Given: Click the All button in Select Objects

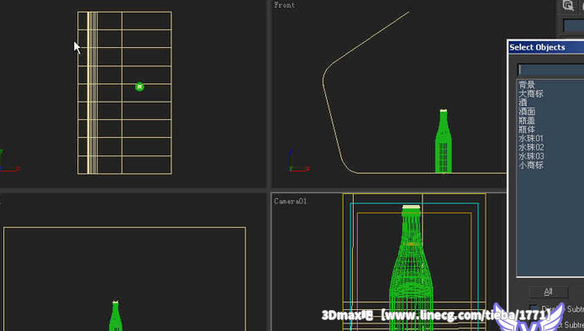Looking at the screenshot, I should click(548, 292).
